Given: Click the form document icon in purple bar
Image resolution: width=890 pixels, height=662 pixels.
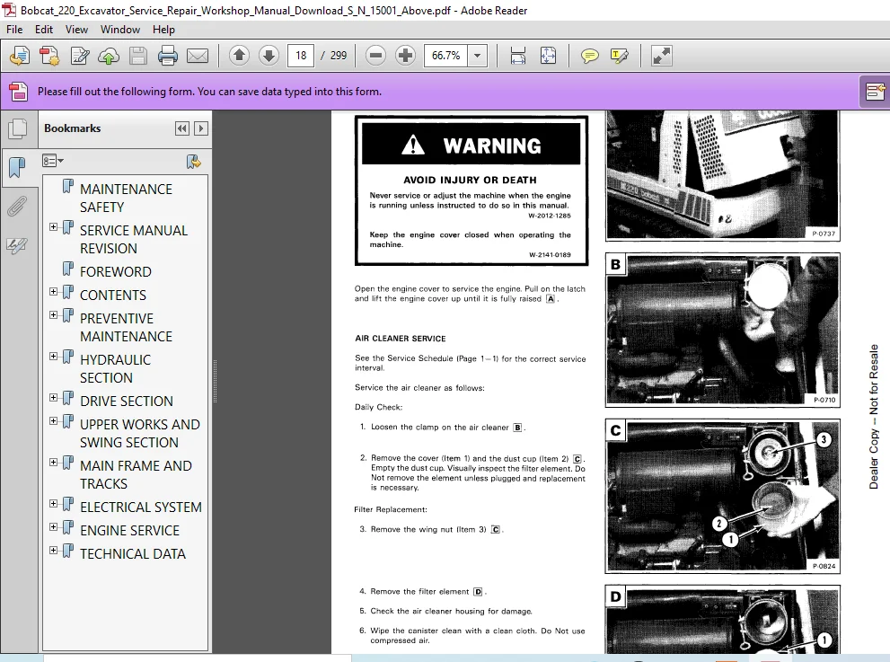Looking at the screenshot, I should tap(18, 91).
